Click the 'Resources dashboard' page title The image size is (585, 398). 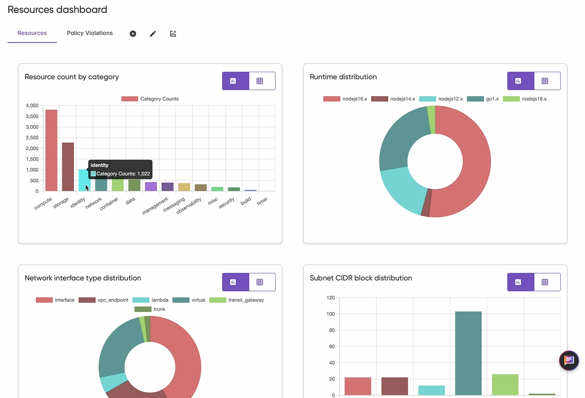point(57,9)
